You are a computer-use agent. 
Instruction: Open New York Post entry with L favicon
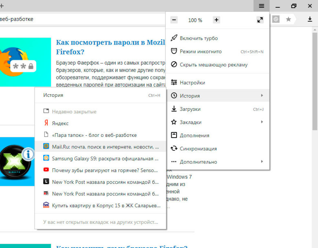click(100, 182)
